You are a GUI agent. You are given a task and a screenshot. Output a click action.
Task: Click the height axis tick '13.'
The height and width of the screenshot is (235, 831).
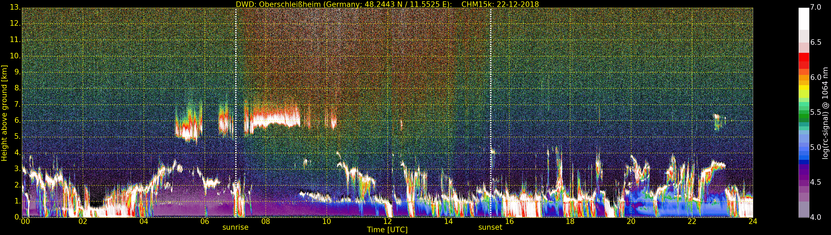pyautogui.click(x=15, y=7)
